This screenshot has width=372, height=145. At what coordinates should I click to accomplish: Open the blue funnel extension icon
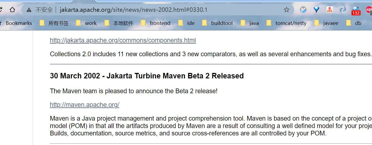[x=316, y=10]
